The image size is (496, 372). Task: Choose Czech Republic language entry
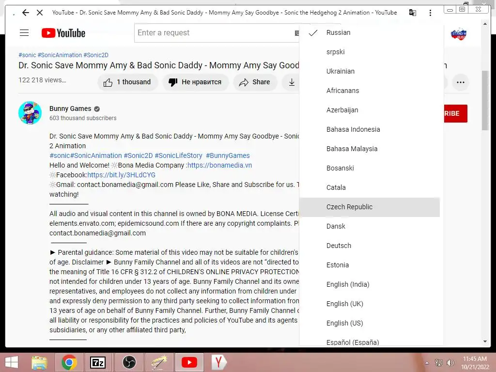pos(370,207)
